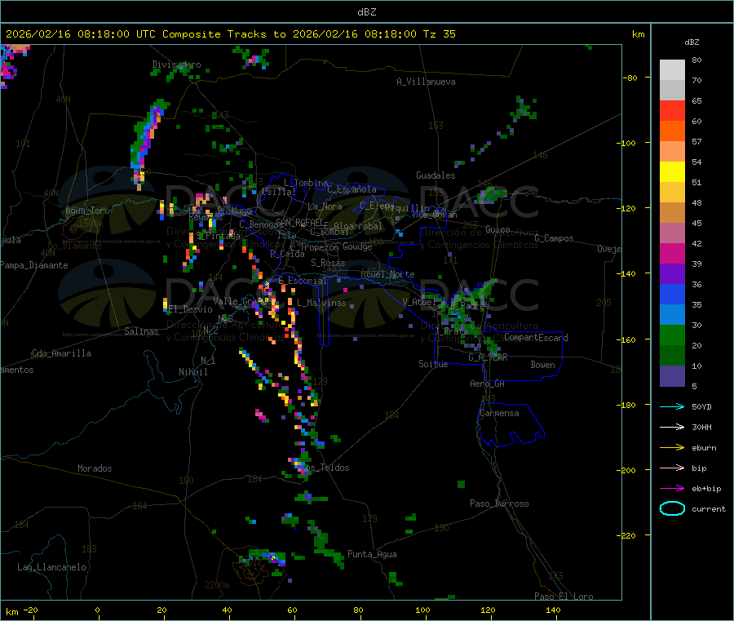Viewport: 734px width, 621px height.
Task: Click the 'dBZ' title at the top
Action: tap(366, 12)
